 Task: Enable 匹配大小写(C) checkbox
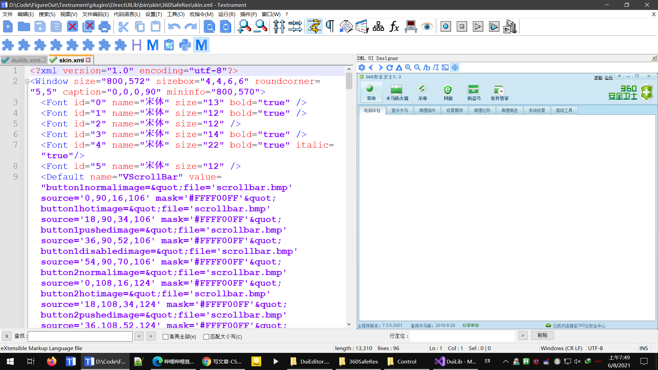pyautogui.click(x=206, y=337)
